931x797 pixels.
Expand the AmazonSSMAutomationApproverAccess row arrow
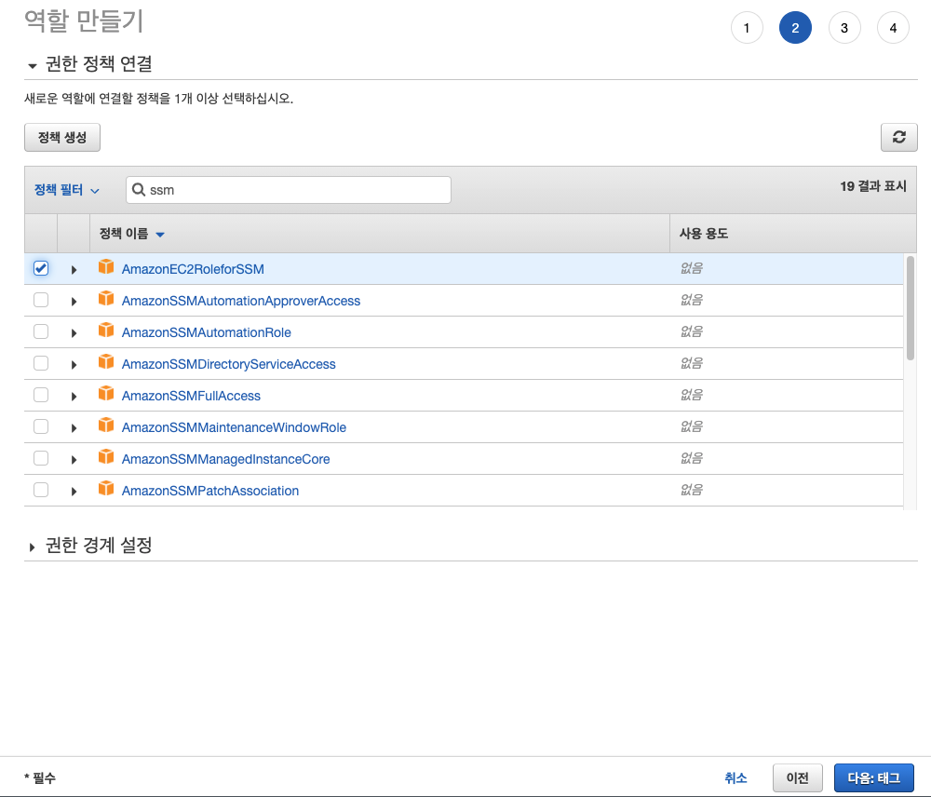click(x=74, y=302)
